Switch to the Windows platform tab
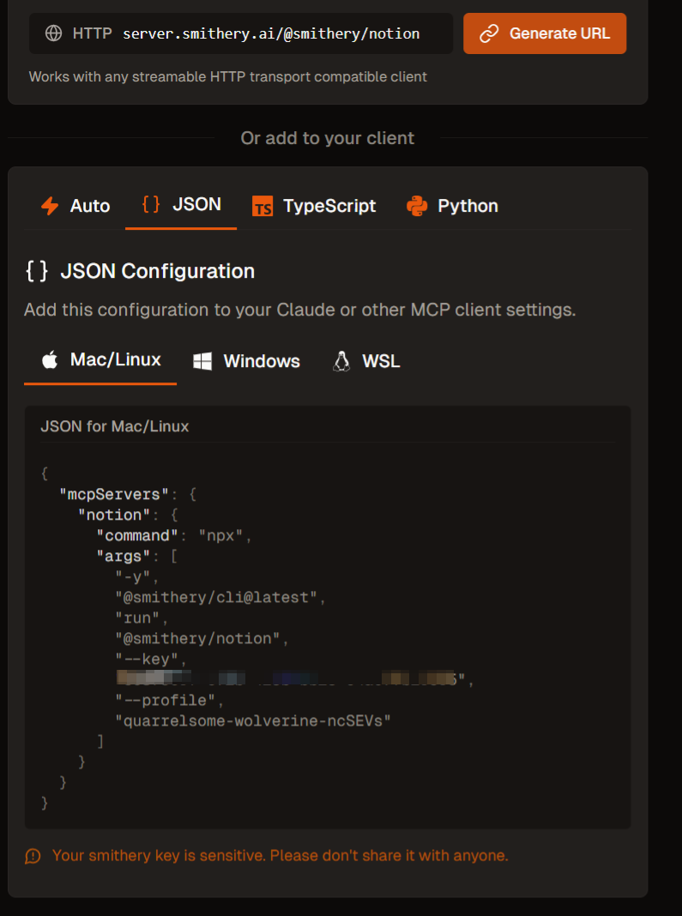The height and width of the screenshot is (916, 682). point(246,361)
